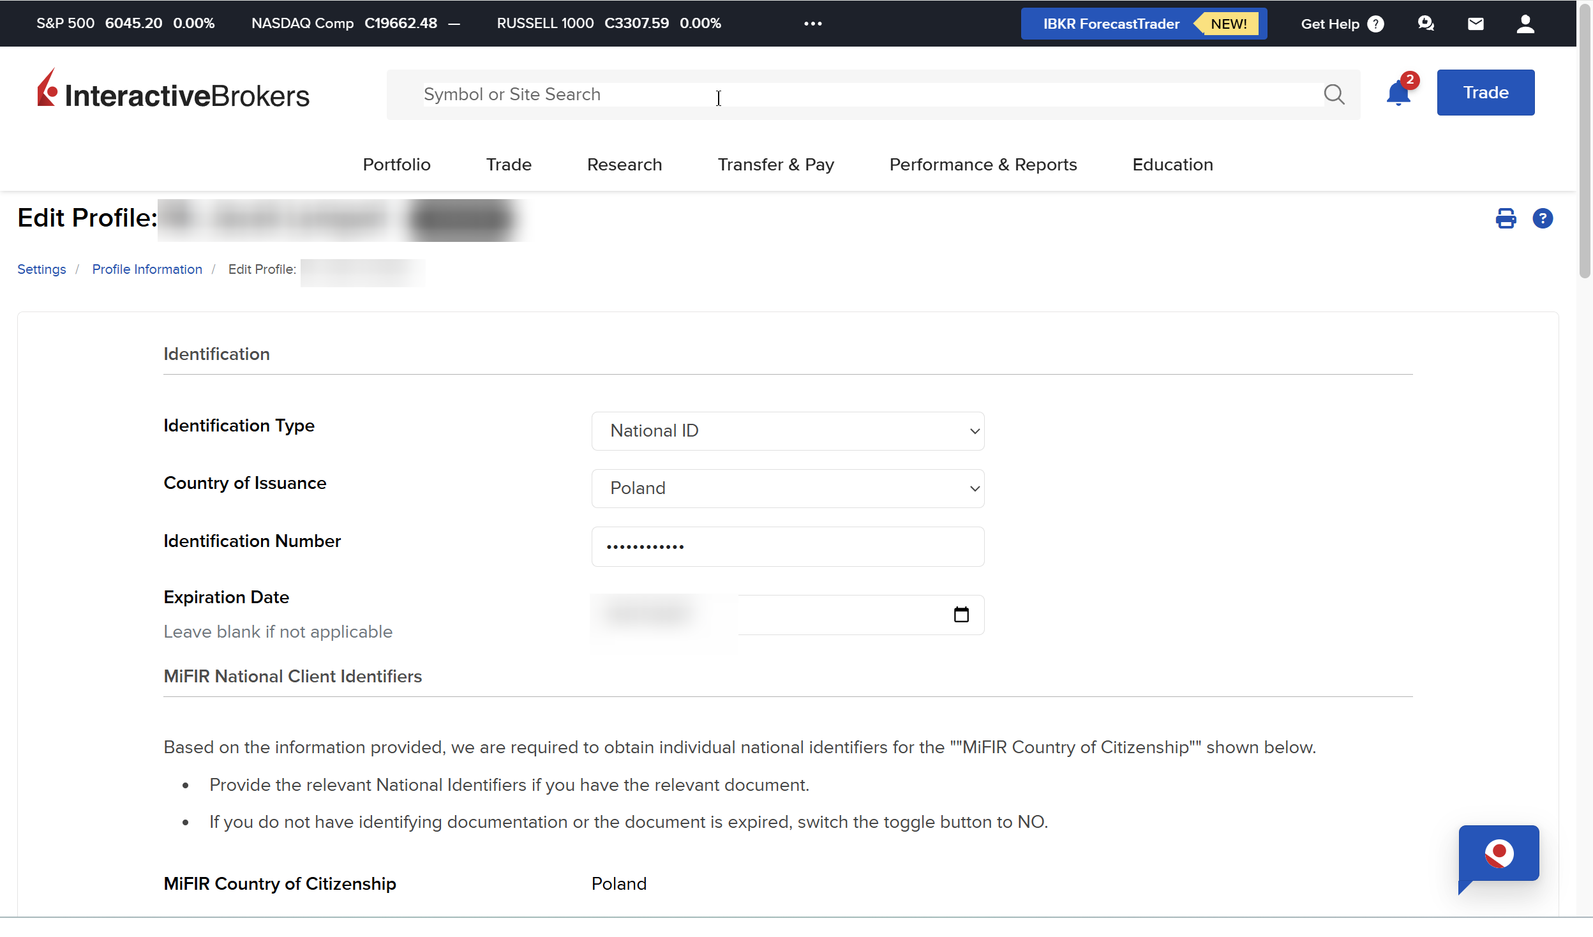Open the chat assistant icon in top bar
The height and width of the screenshot is (937, 1593).
click(1426, 24)
